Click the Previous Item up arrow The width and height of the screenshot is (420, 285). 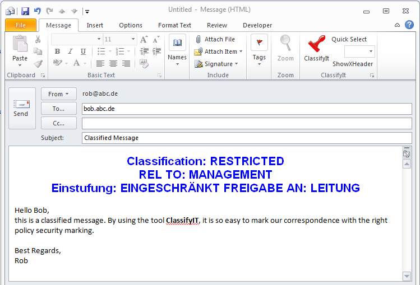(x=62, y=11)
